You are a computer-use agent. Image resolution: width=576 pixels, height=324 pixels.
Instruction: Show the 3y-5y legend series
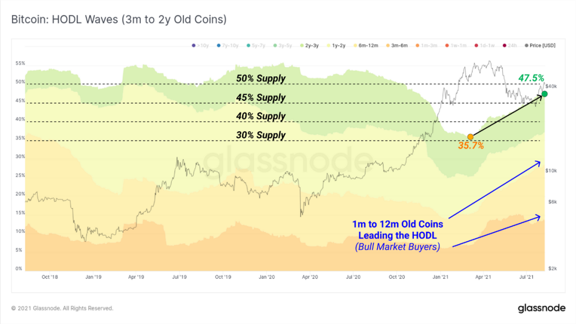coord(283,45)
